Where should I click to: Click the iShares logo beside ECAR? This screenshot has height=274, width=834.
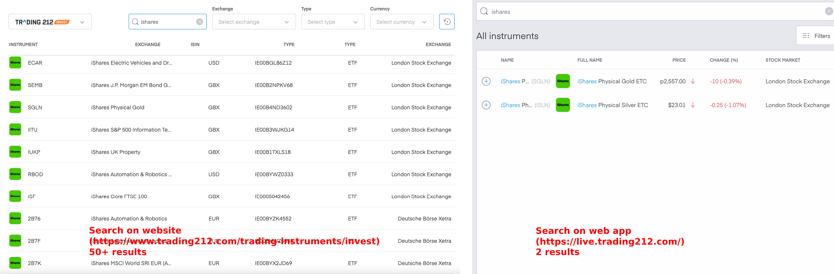[x=15, y=62]
